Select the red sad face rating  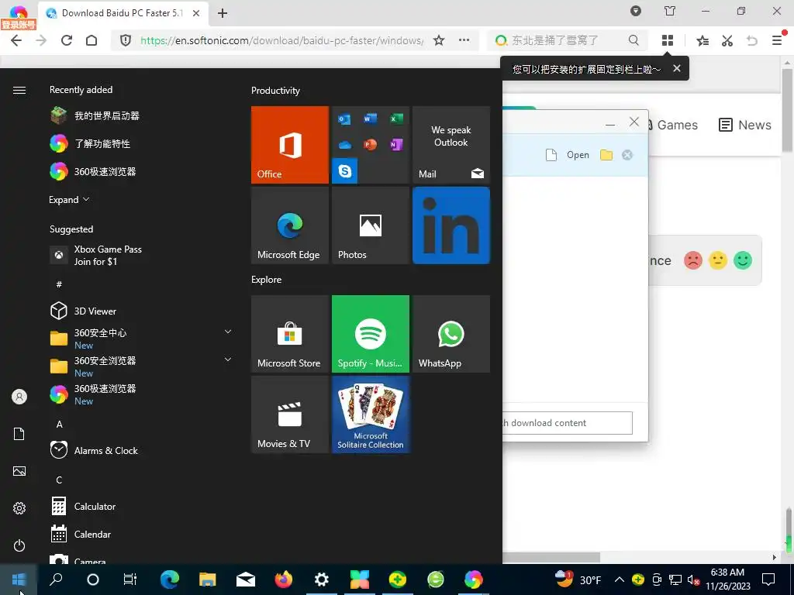(x=693, y=260)
